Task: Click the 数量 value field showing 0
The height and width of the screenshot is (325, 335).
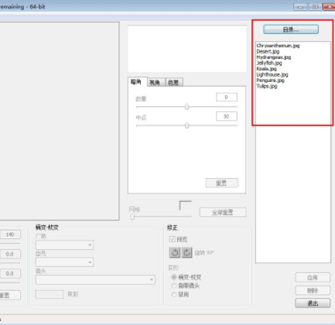Action: coord(227,97)
